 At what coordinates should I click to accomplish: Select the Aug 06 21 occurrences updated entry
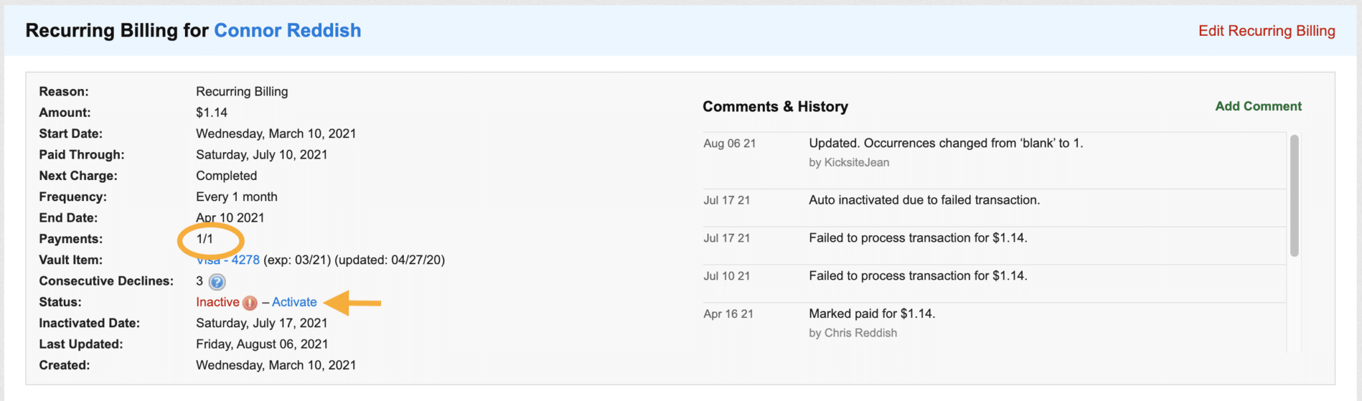pos(945,143)
